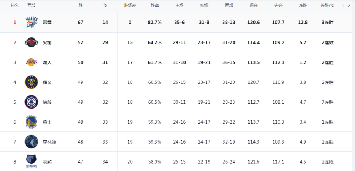Sort by the 得分 column header
This screenshot has width=355, height=171.
click(253, 6)
